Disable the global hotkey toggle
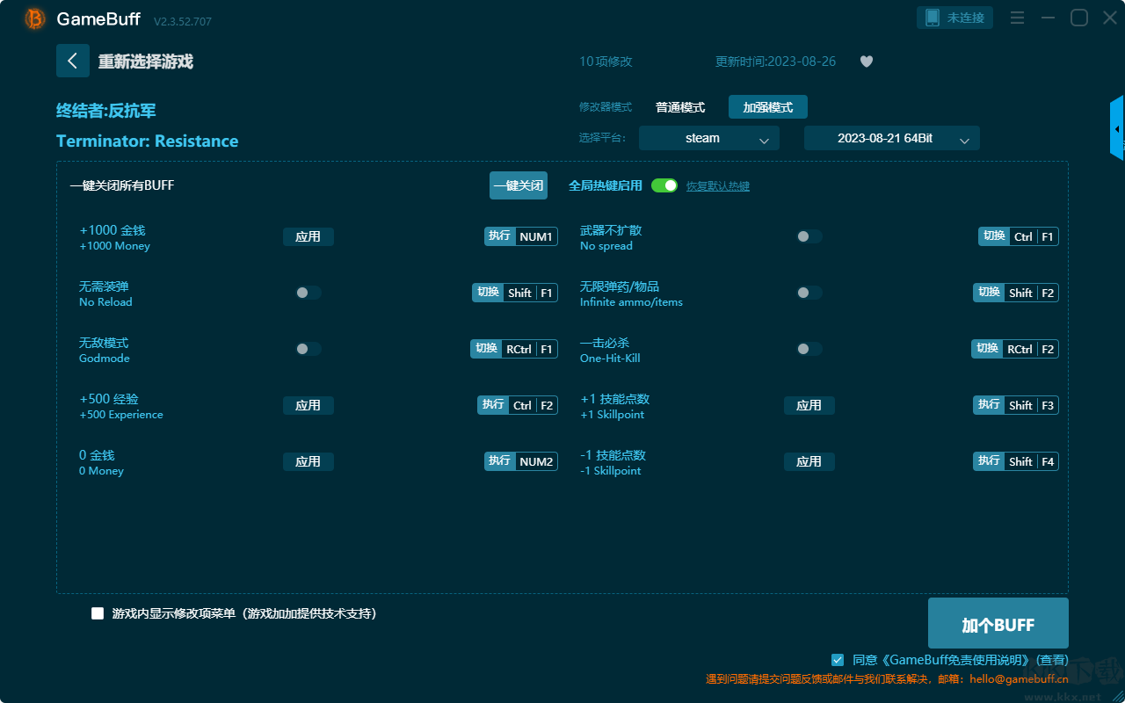This screenshot has height=703, width=1125. click(x=664, y=185)
